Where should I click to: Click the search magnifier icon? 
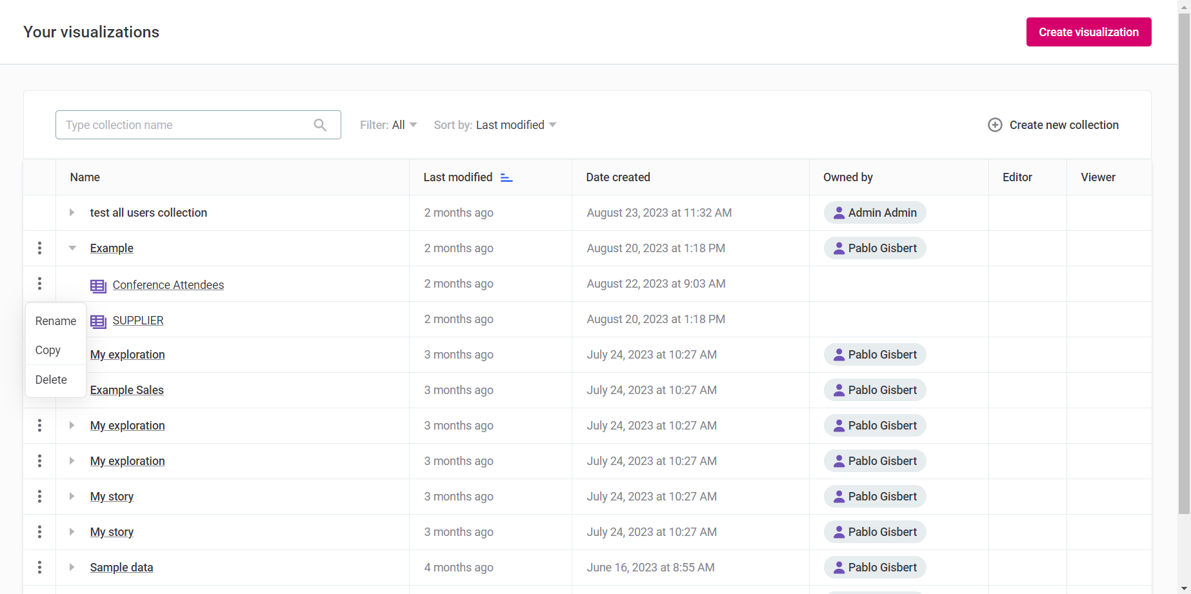320,125
